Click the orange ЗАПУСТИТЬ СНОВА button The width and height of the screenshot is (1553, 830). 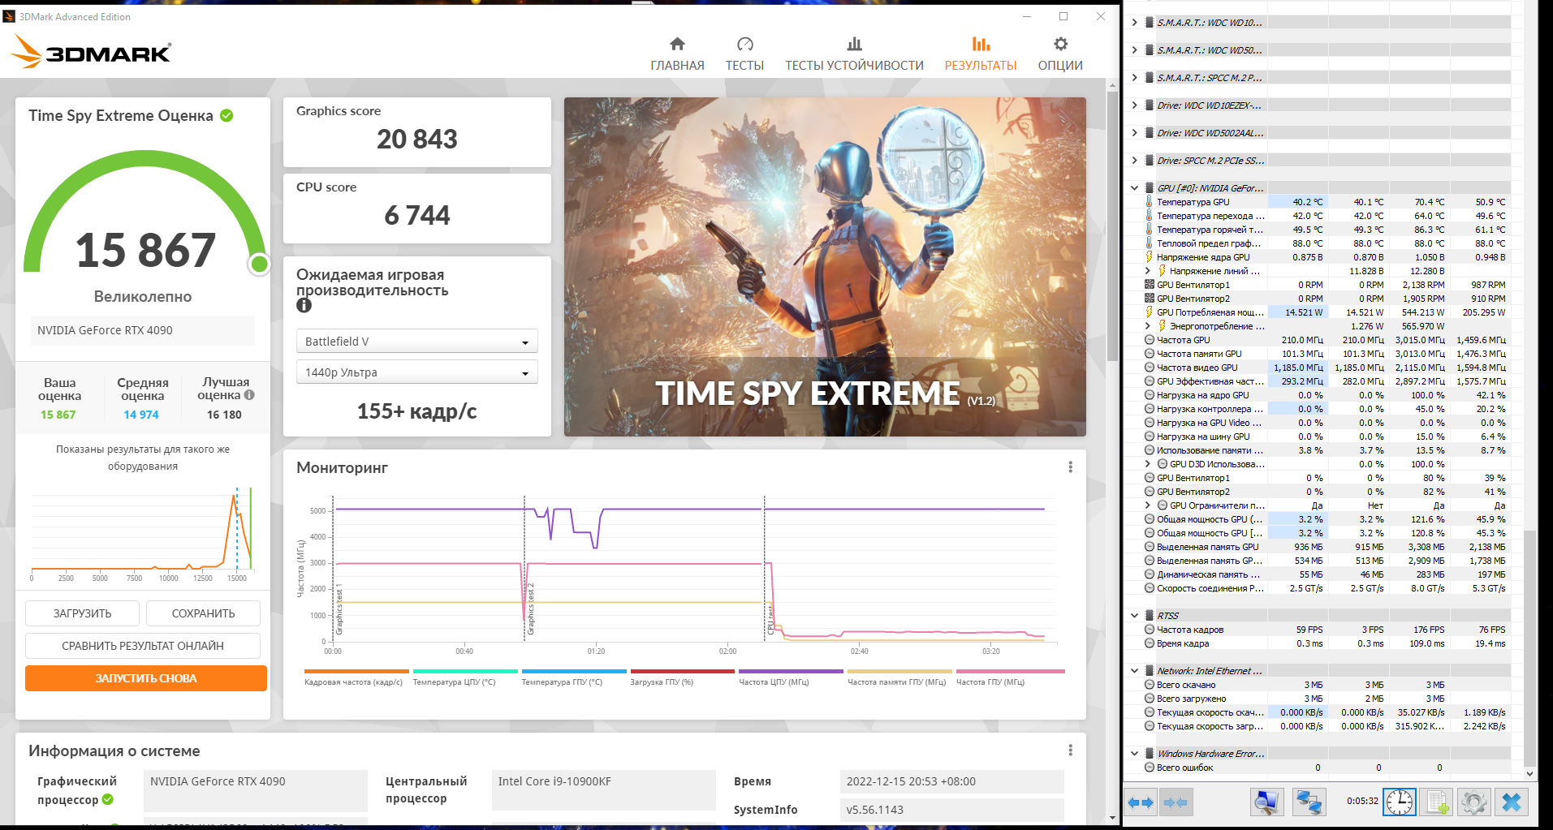pyautogui.click(x=146, y=678)
